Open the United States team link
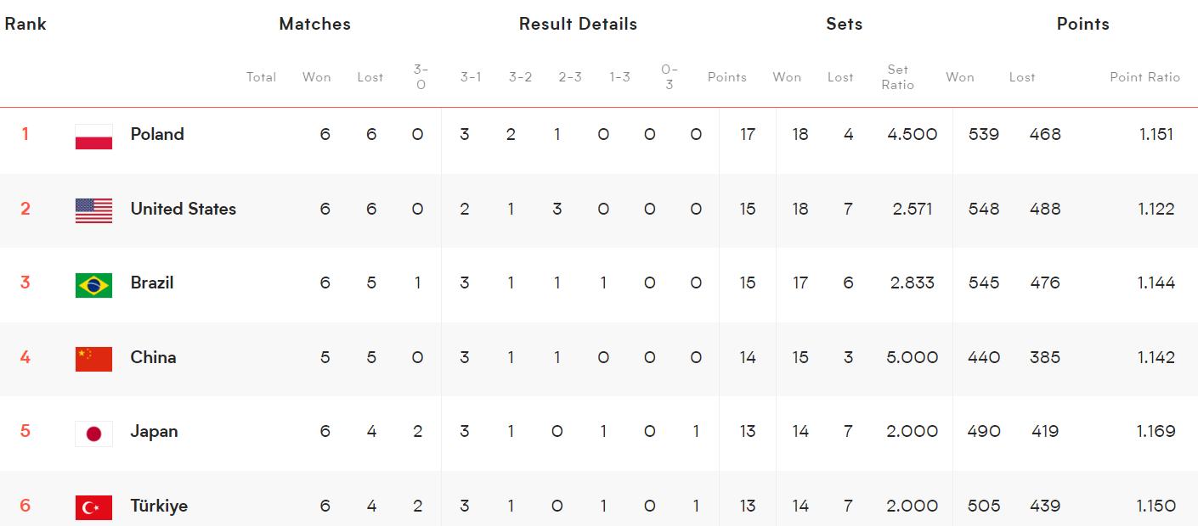Image resolution: width=1198 pixels, height=526 pixels. tap(183, 209)
